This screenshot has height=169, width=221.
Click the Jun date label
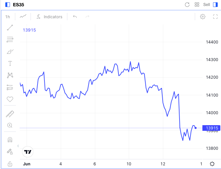[x=27, y=164]
